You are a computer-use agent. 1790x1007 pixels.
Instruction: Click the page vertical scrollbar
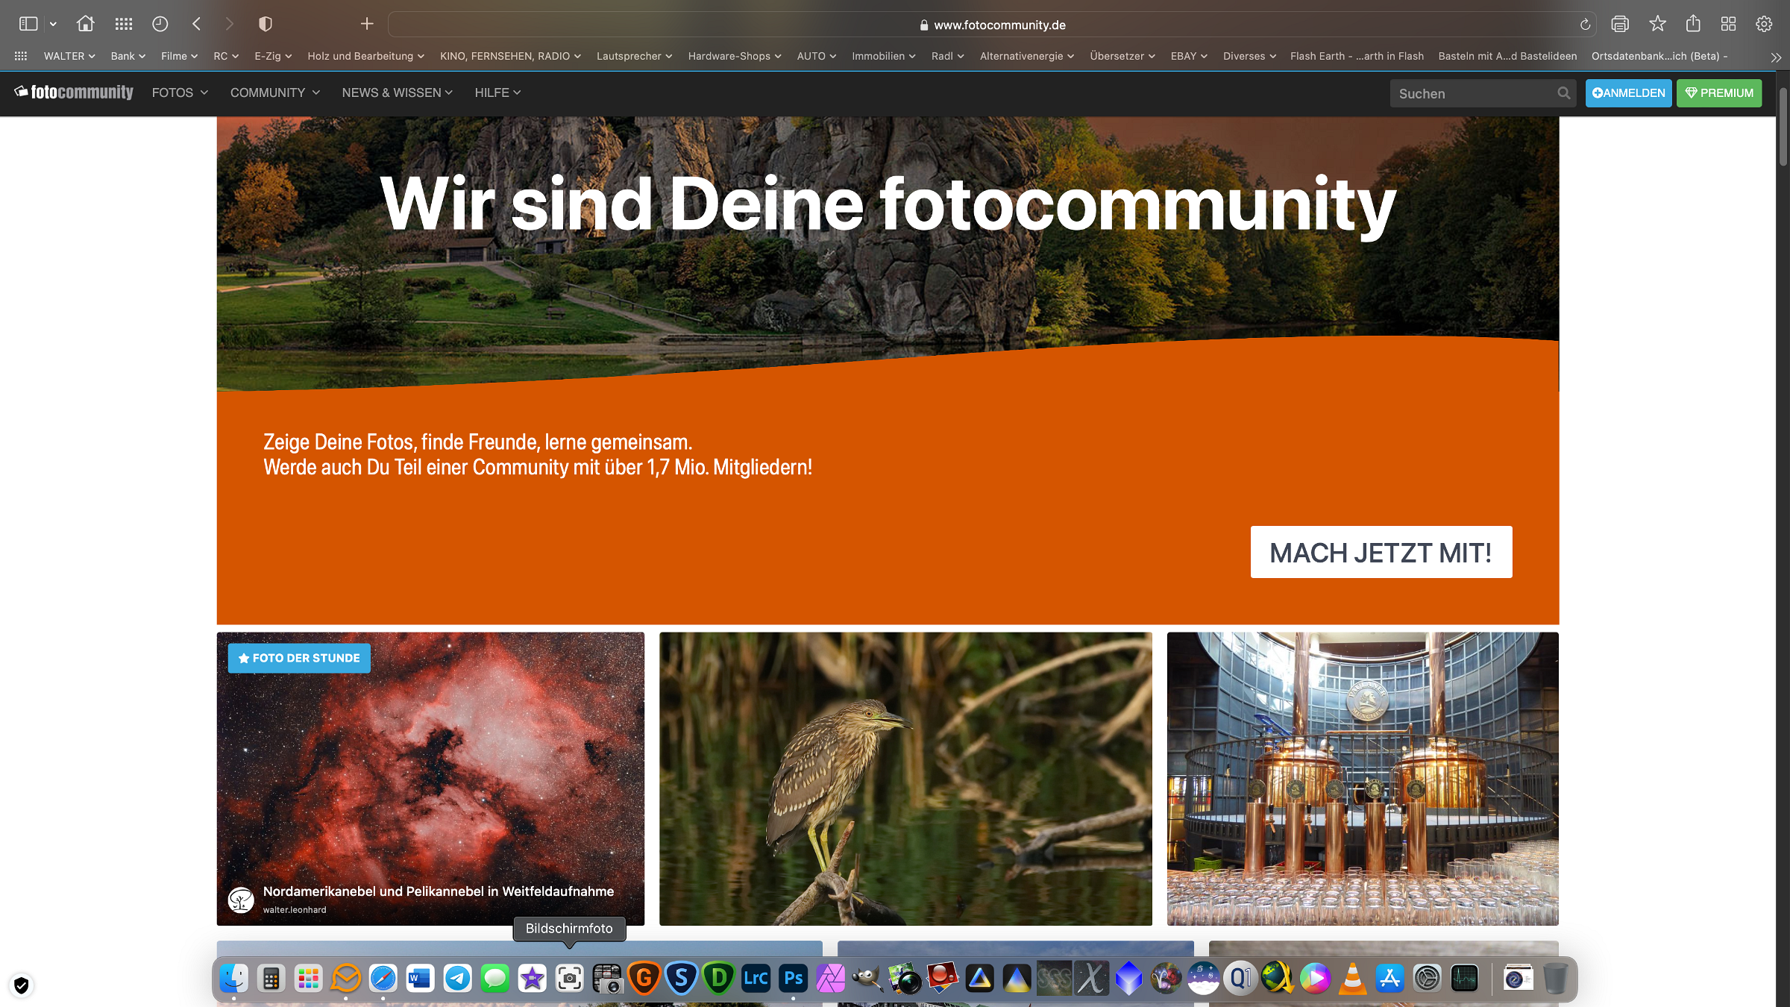click(x=1783, y=127)
